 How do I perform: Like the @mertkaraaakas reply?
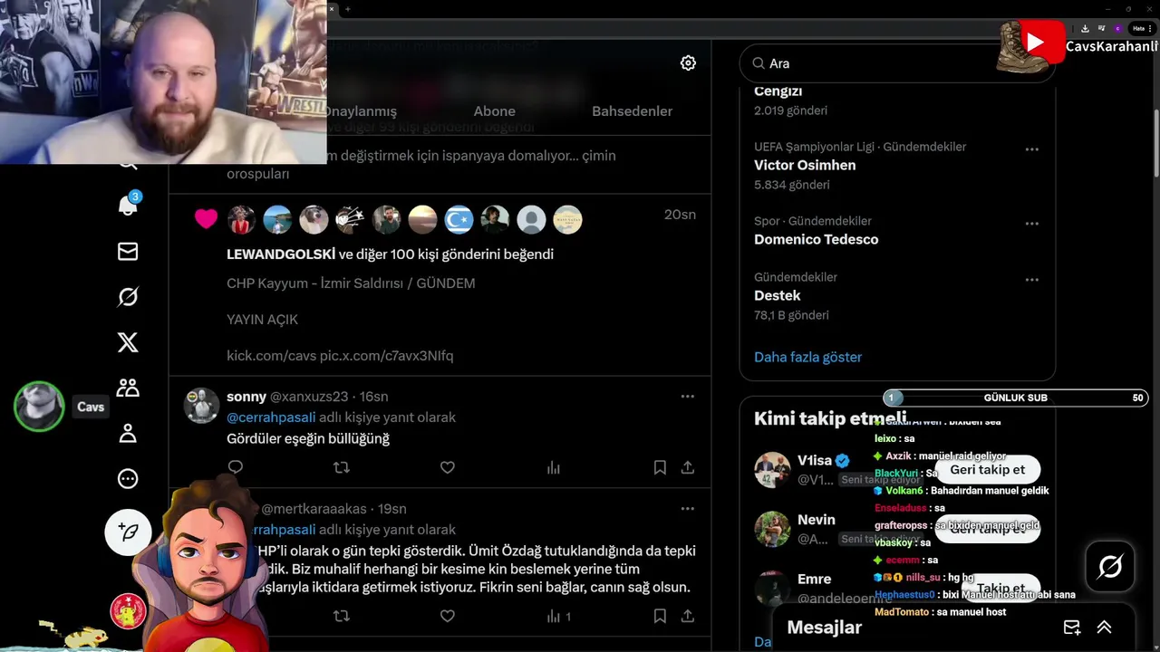447,616
